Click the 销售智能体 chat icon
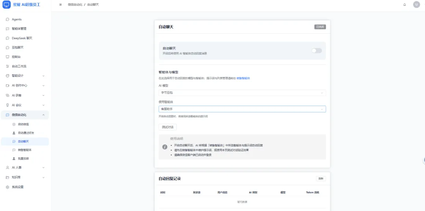Viewport: 425px width, 211px height. tap(14, 150)
